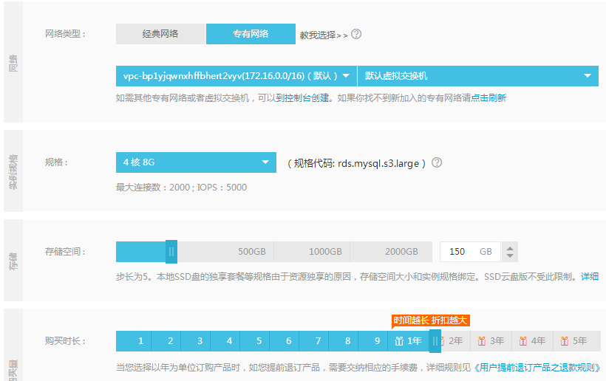Open 默认虚拟交换机 switch dropdown
Viewport: 606px width, 381px height.
coord(478,76)
